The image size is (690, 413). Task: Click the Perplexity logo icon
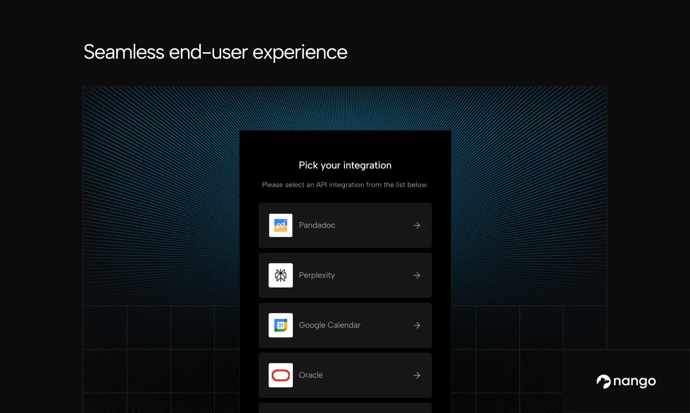pos(281,276)
